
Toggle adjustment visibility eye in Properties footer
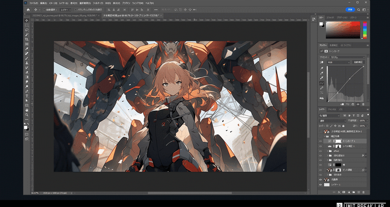358,104
